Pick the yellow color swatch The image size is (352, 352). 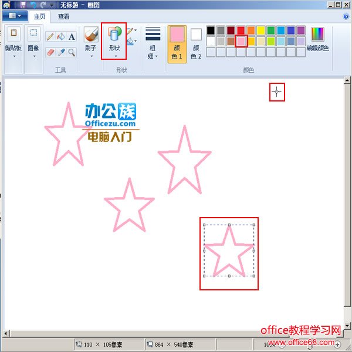261,31
